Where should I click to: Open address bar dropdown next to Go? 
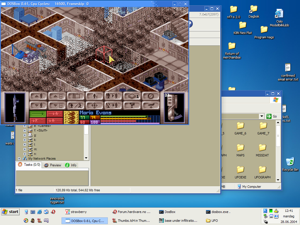coord(262,116)
